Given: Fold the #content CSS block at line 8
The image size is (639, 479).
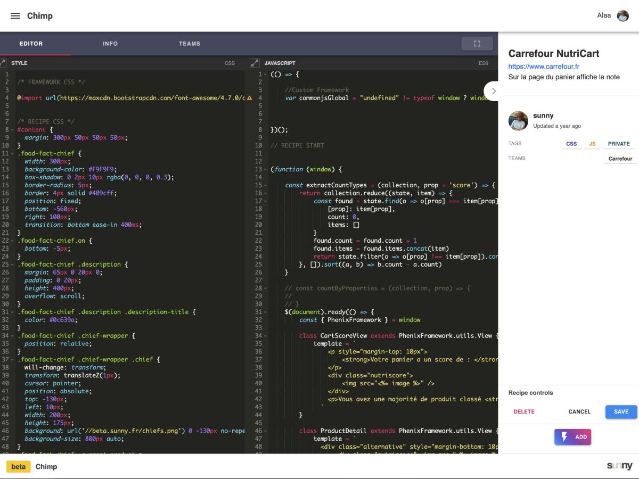Looking at the screenshot, I should point(12,130).
